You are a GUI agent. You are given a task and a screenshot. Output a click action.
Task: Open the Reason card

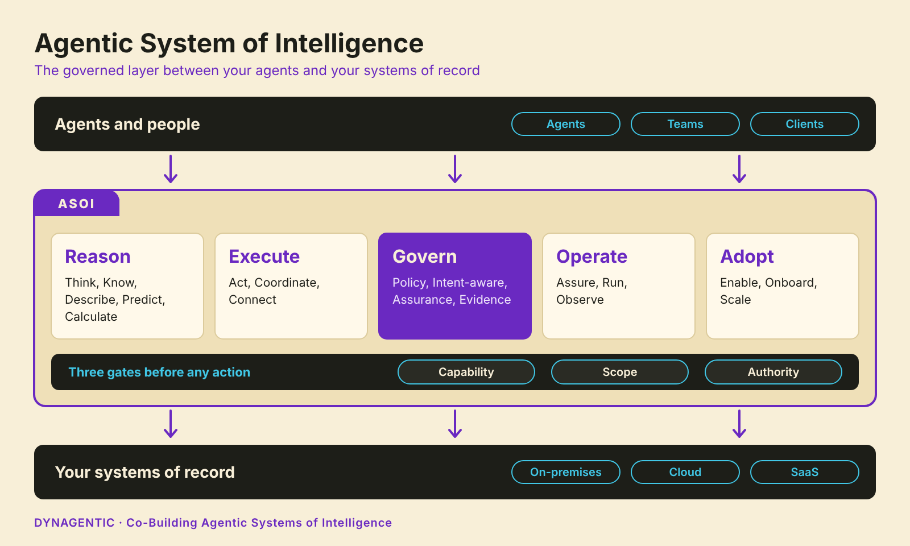coord(127,286)
